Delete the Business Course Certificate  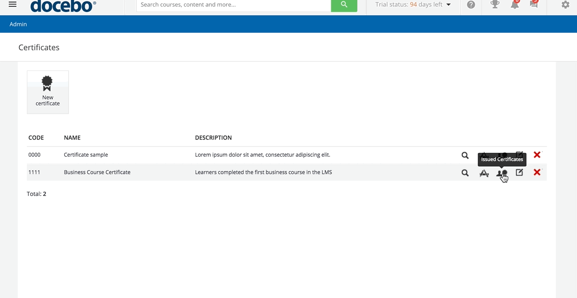click(537, 172)
